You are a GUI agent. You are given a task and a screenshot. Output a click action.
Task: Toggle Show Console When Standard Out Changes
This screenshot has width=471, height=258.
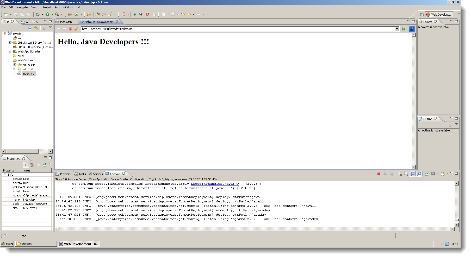pyautogui.click(x=412, y=174)
